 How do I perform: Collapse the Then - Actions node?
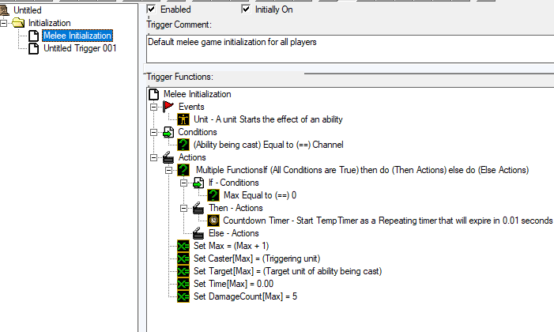pyautogui.click(x=183, y=208)
